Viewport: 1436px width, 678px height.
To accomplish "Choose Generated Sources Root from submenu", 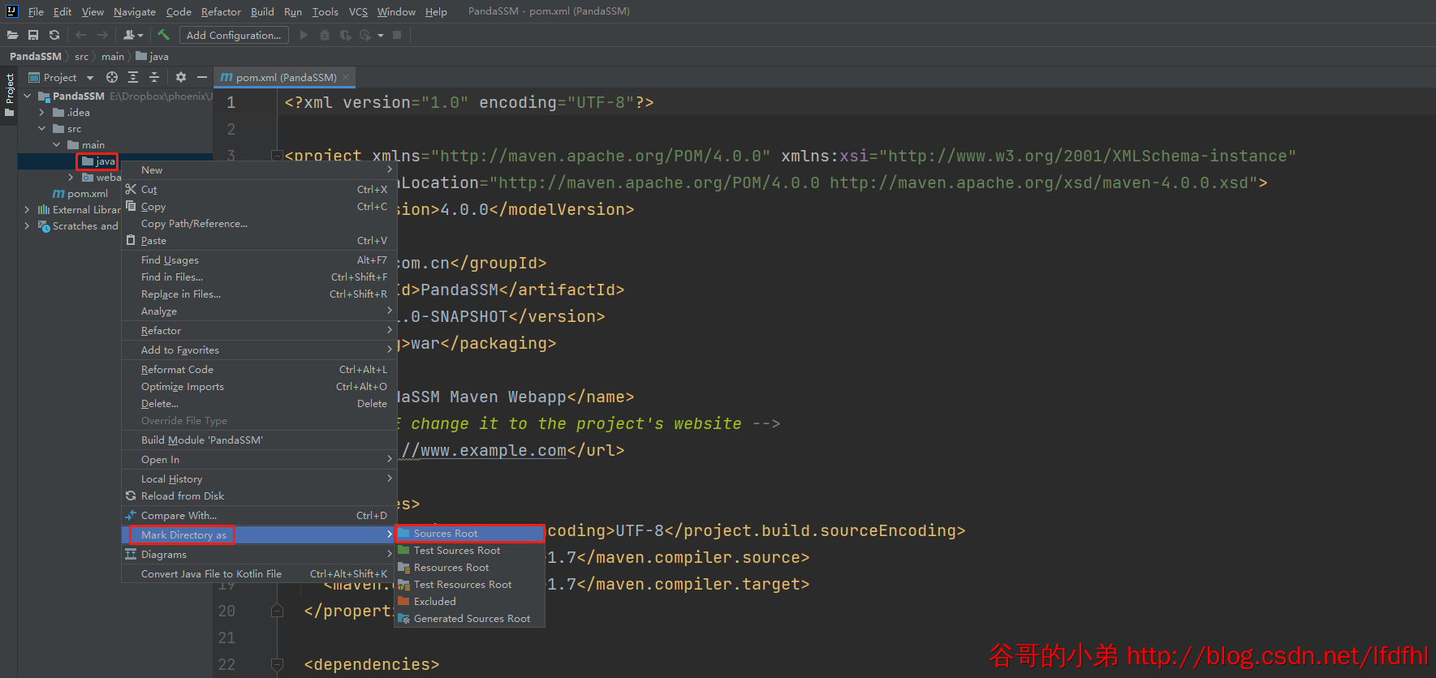I will coord(469,618).
